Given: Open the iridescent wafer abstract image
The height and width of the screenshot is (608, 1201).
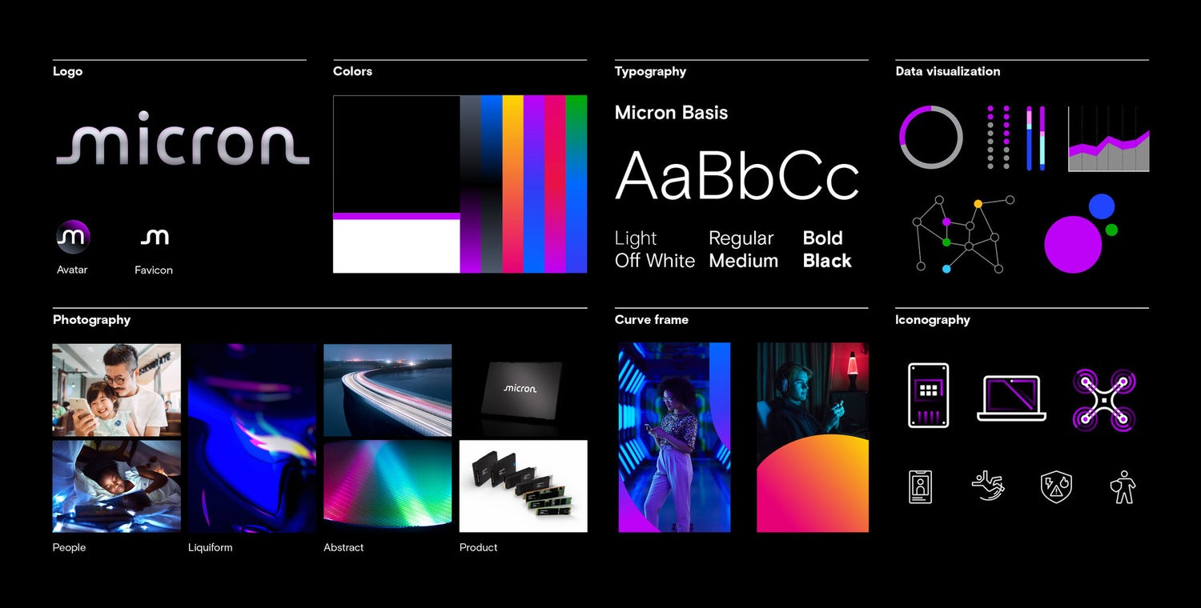Looking at the screenshot, I should [x=388, y=486].
